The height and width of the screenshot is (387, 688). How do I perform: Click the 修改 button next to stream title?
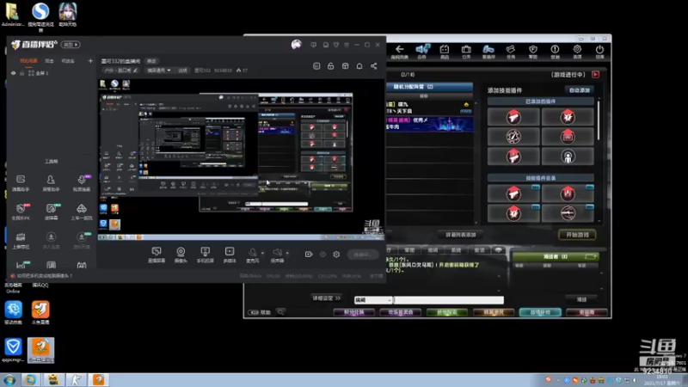151,61
